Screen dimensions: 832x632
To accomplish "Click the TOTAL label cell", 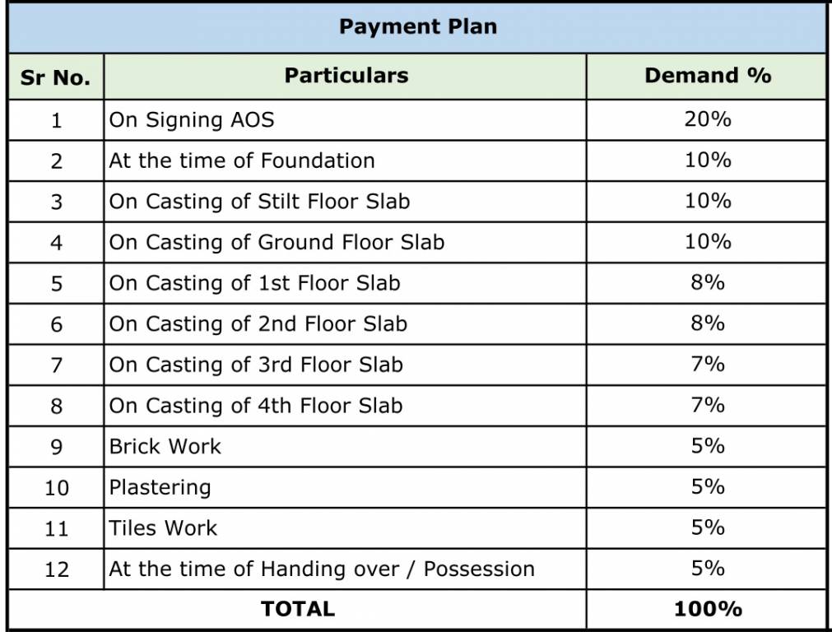I will coord(298,609).
